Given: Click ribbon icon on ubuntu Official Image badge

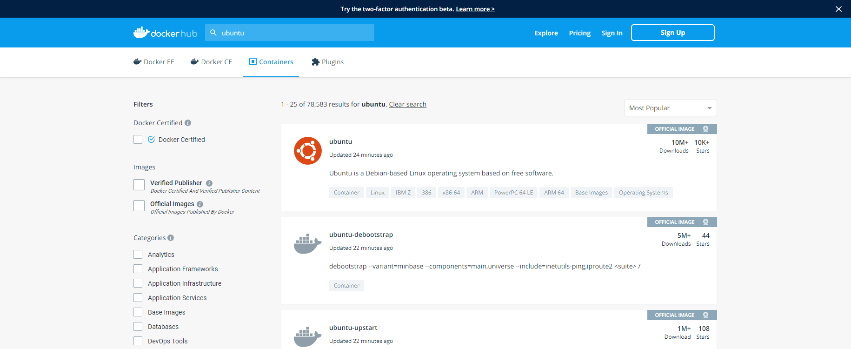Looking at the screenshot, I should point(705,129).
